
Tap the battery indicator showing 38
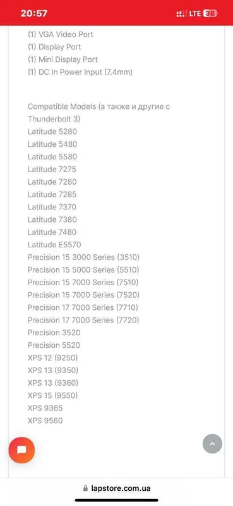211,13
